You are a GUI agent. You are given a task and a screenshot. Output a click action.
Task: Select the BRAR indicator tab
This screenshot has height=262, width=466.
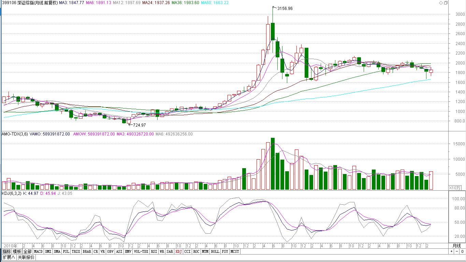point(87,251)
